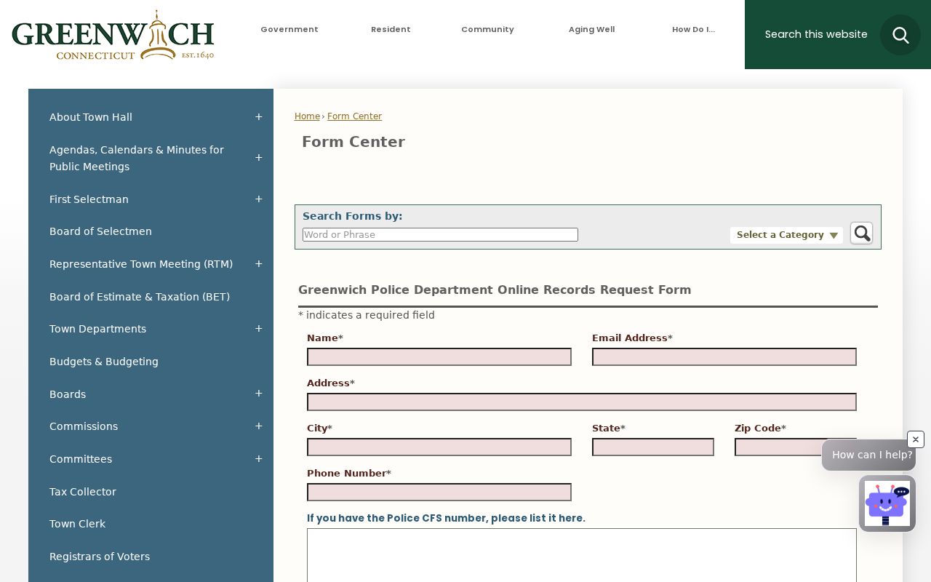Expand Town Departments submenu
The width and height of the screenshot is (931, 582).
(258, 329)
